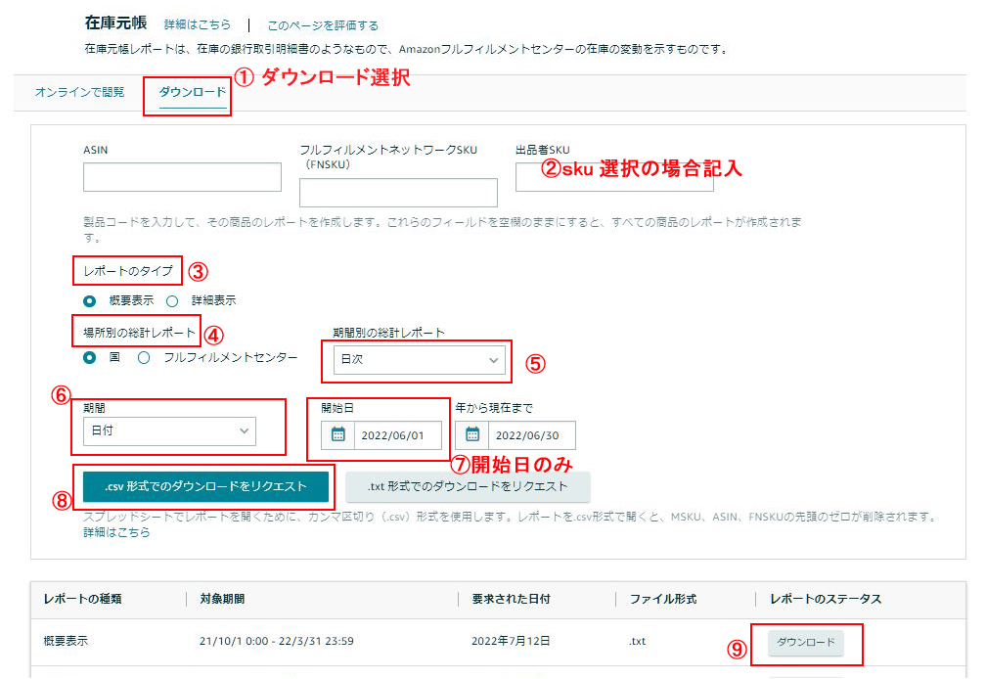This screenshot has height=679, width=986.
Task: Open 詳細はこちら link next to 在庫元帳 title
Action: [198, 25]
